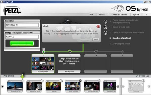Add the Orienteering race profile plus icon

tap(99, 81)
